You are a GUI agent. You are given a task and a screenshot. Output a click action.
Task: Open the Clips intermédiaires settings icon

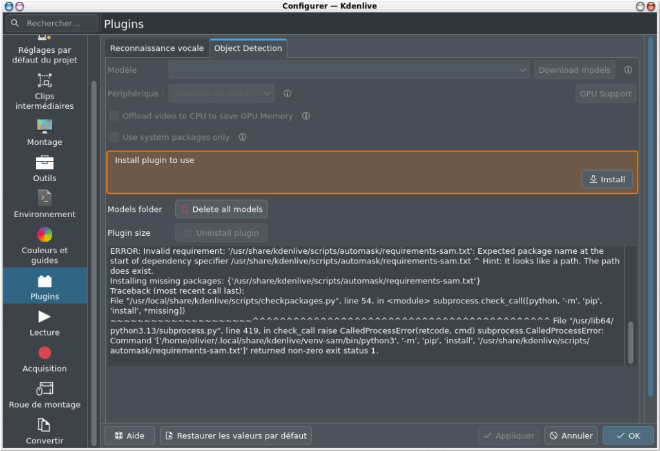(44, 81)
